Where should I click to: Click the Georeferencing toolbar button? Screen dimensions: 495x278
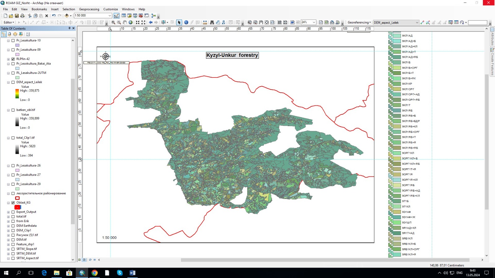[359, 23]
